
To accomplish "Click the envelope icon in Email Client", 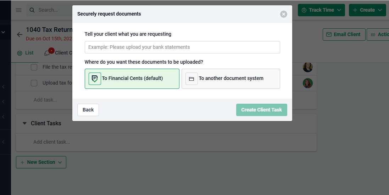I will (329, 35).
